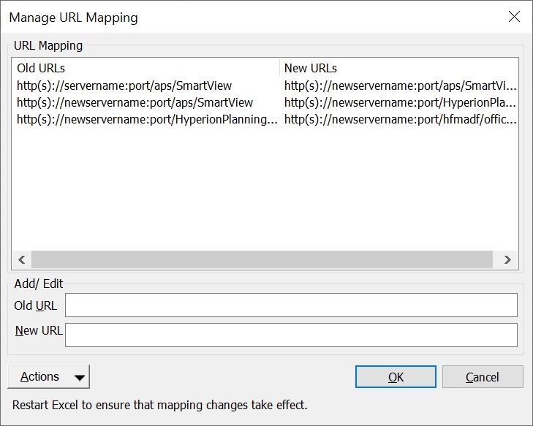Click the Old URLs column header

pos(41,69)
